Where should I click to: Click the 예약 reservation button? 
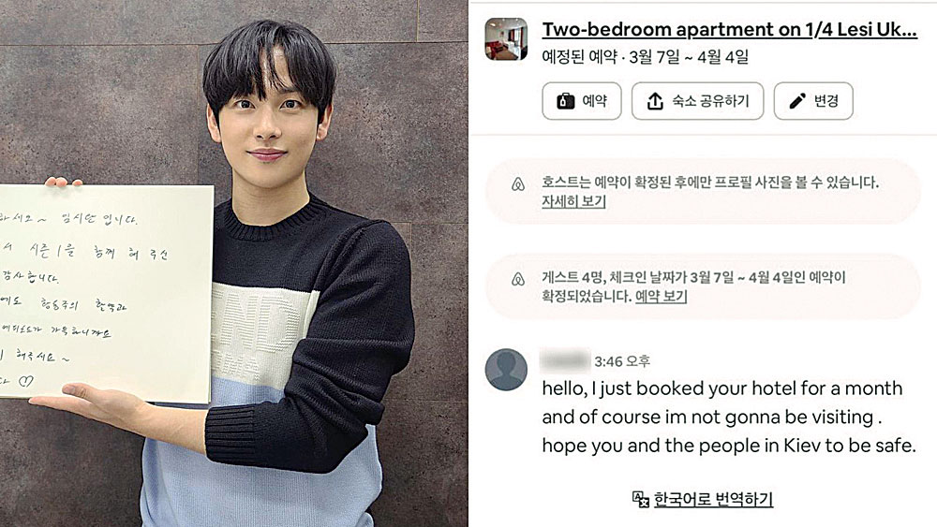[582, 101]
